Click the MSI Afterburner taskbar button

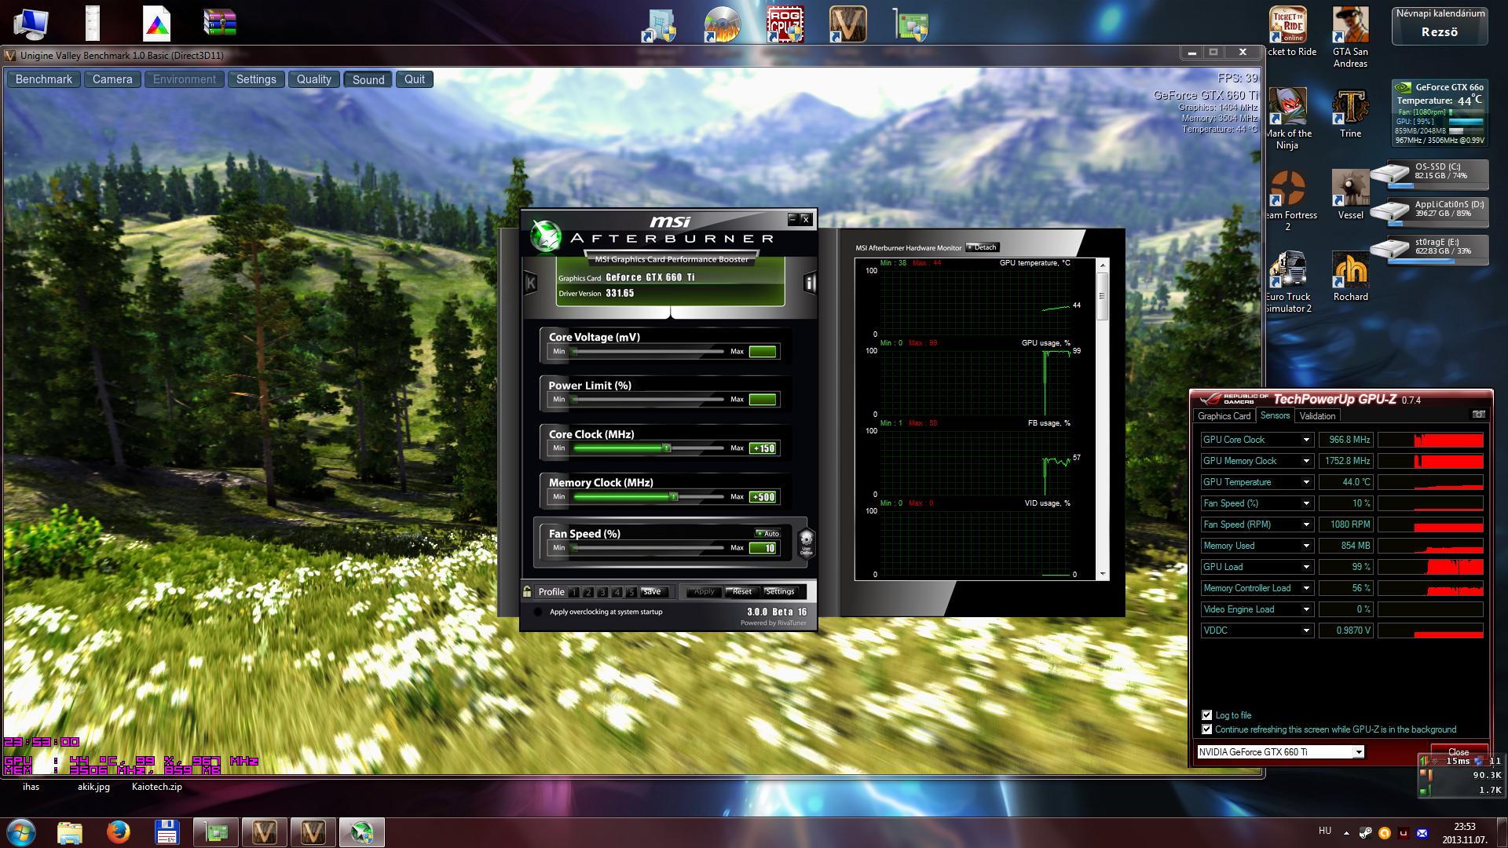361,832
